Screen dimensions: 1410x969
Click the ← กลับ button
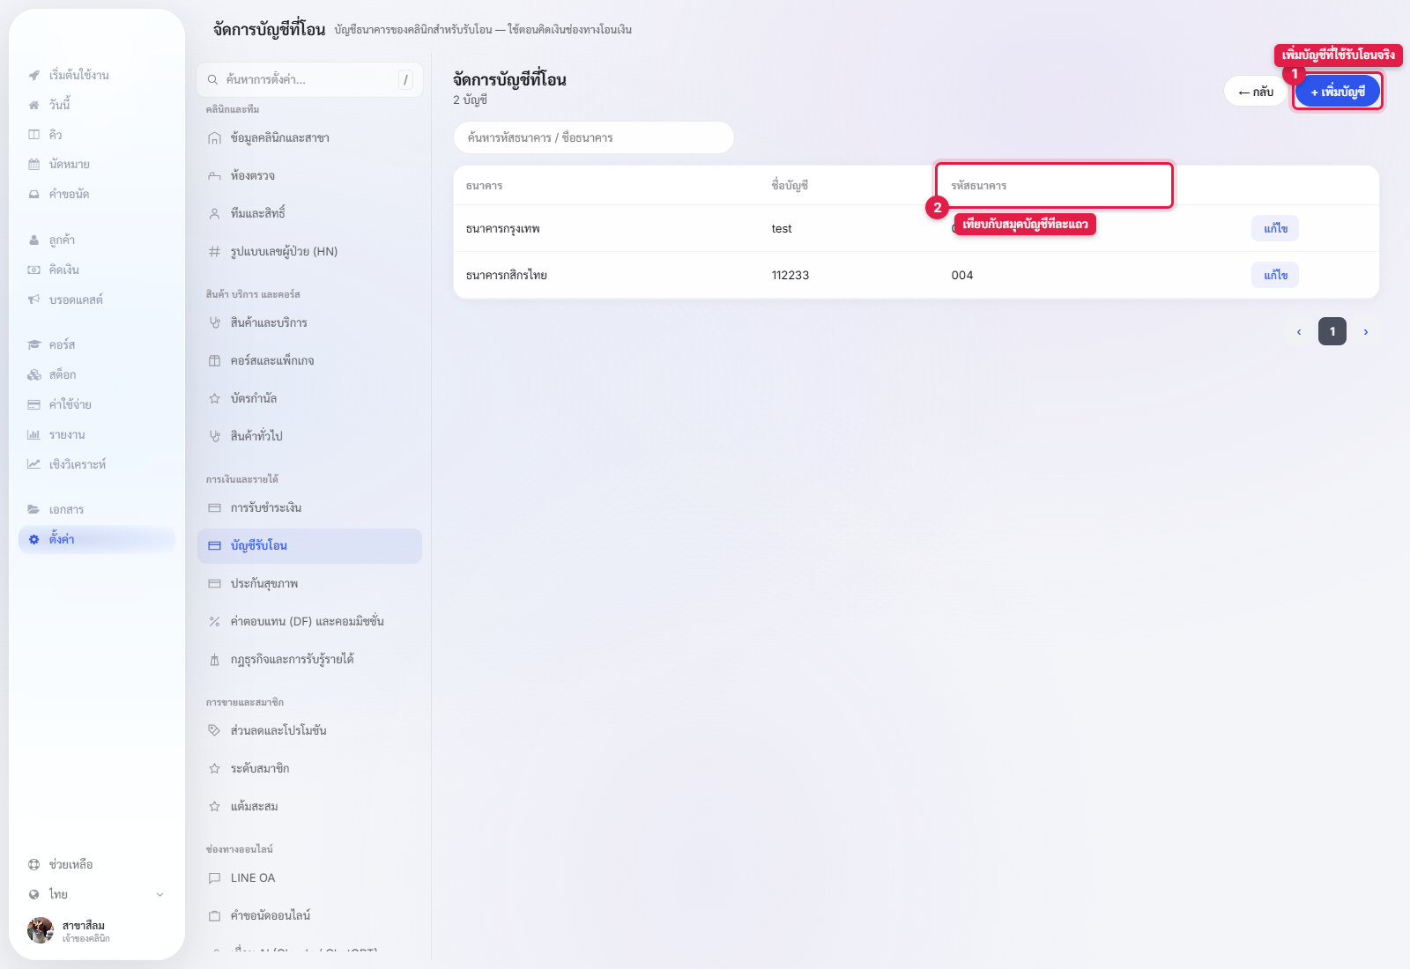click(1256, 92)
